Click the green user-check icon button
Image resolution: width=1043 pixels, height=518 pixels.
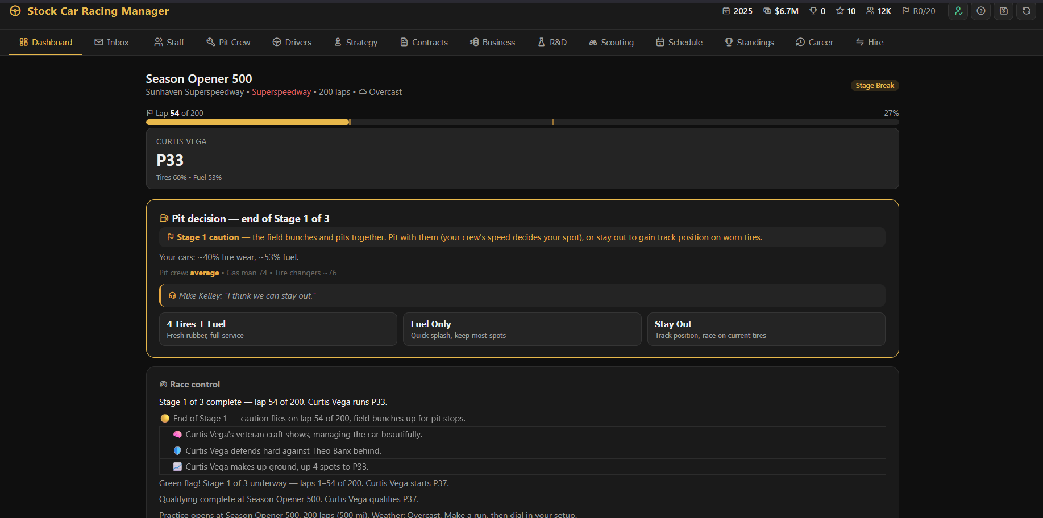[958, 11]
